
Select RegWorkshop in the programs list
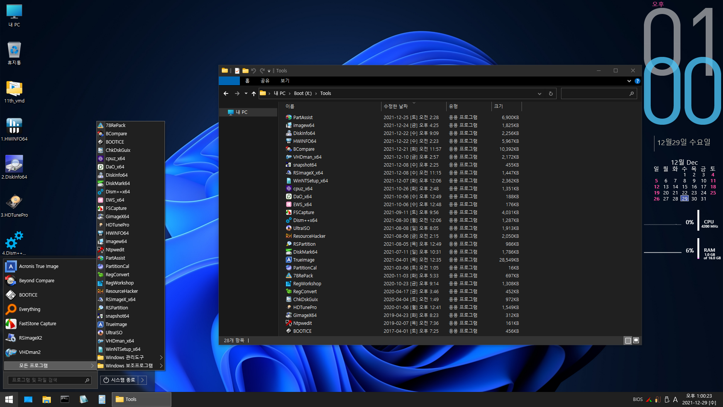[x=130, y=283]
